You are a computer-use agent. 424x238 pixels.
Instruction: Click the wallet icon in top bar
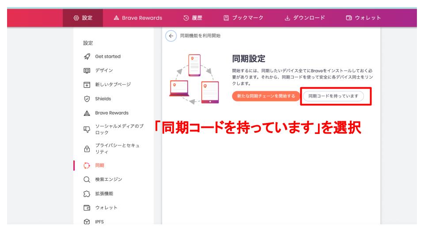[349, 18]
